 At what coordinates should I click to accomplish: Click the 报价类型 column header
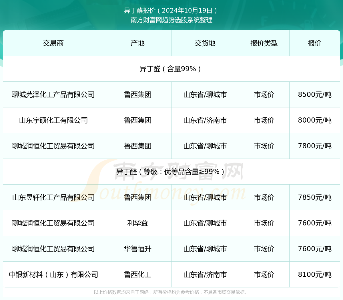(x=264, y=43)
